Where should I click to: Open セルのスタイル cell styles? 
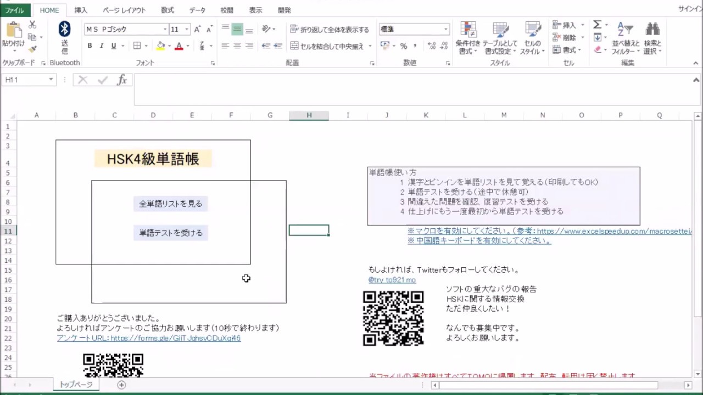click(532, 38)
